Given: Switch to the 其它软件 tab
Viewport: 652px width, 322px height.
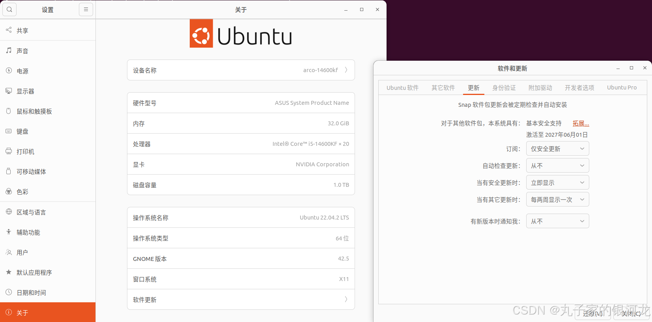Looking at the screenshot, I should tap(443, 87).
